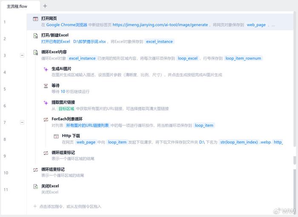
Task: Open the jimeng.jianying.com URL link
Action: click(x=160, y=25)
